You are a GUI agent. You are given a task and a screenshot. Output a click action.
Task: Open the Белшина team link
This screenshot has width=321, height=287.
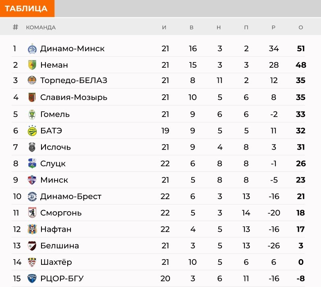60,245
